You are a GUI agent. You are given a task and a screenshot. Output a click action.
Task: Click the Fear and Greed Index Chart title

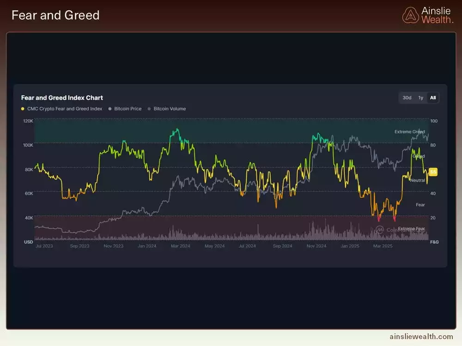click(62, 98)
